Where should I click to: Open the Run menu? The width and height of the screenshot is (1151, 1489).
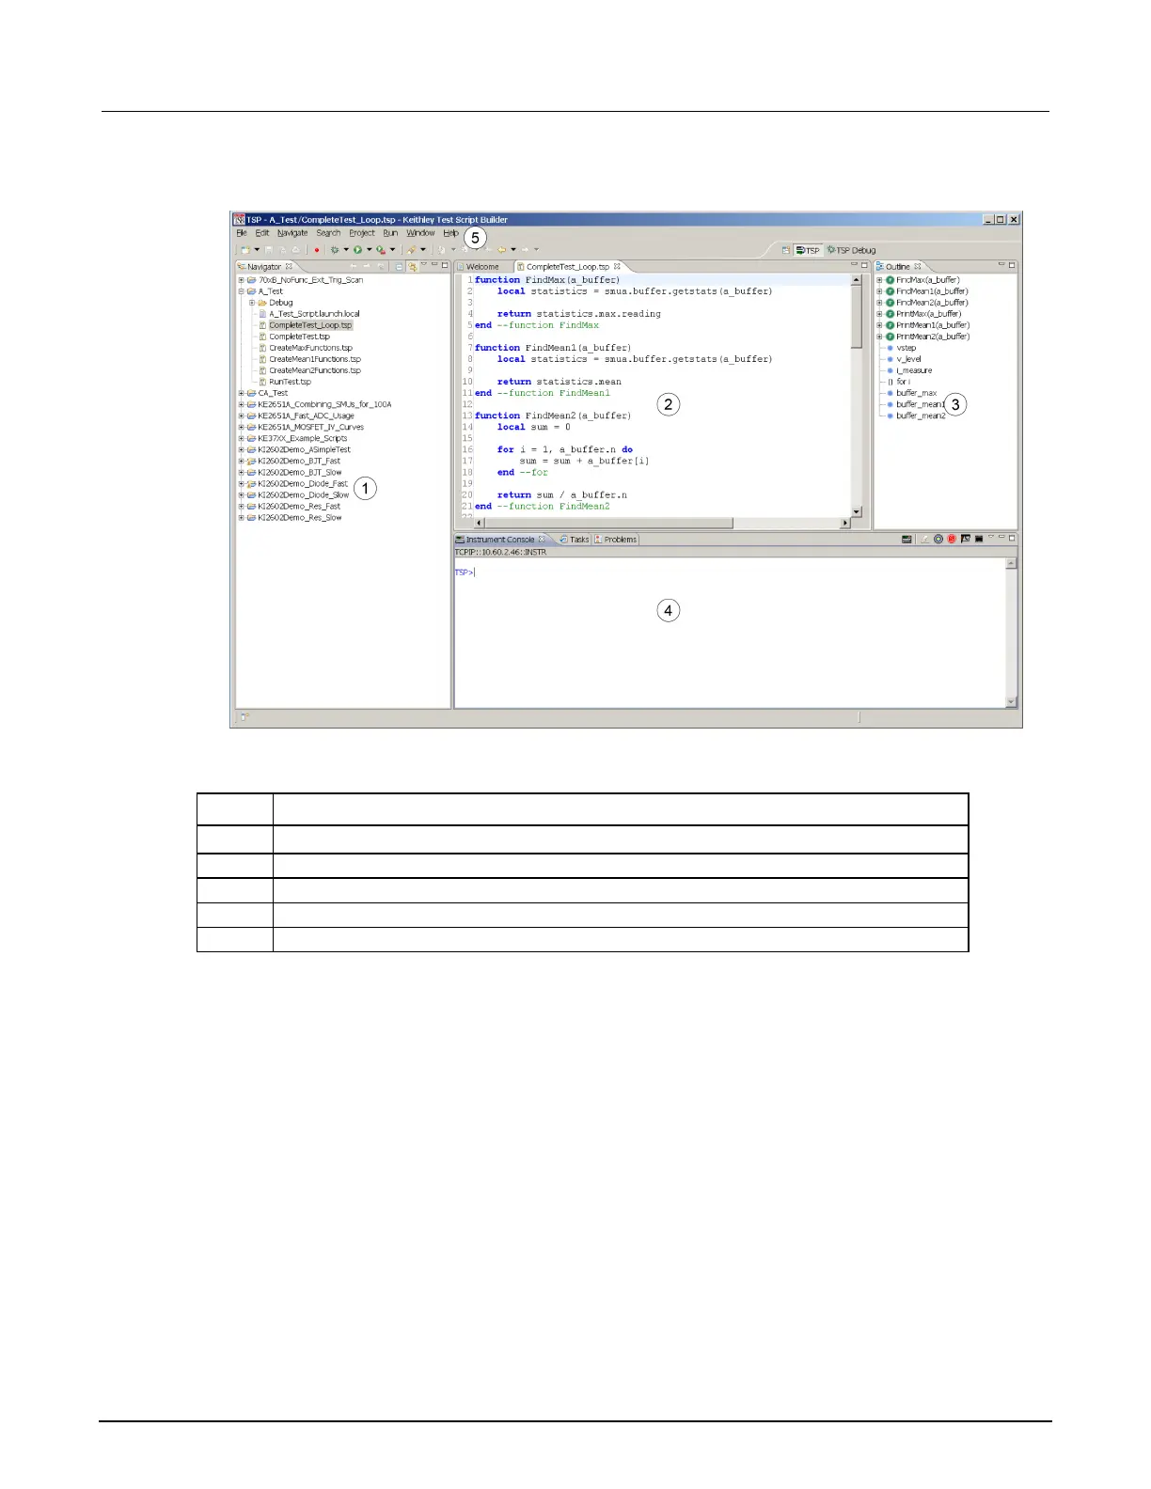[x=390, y=233]
